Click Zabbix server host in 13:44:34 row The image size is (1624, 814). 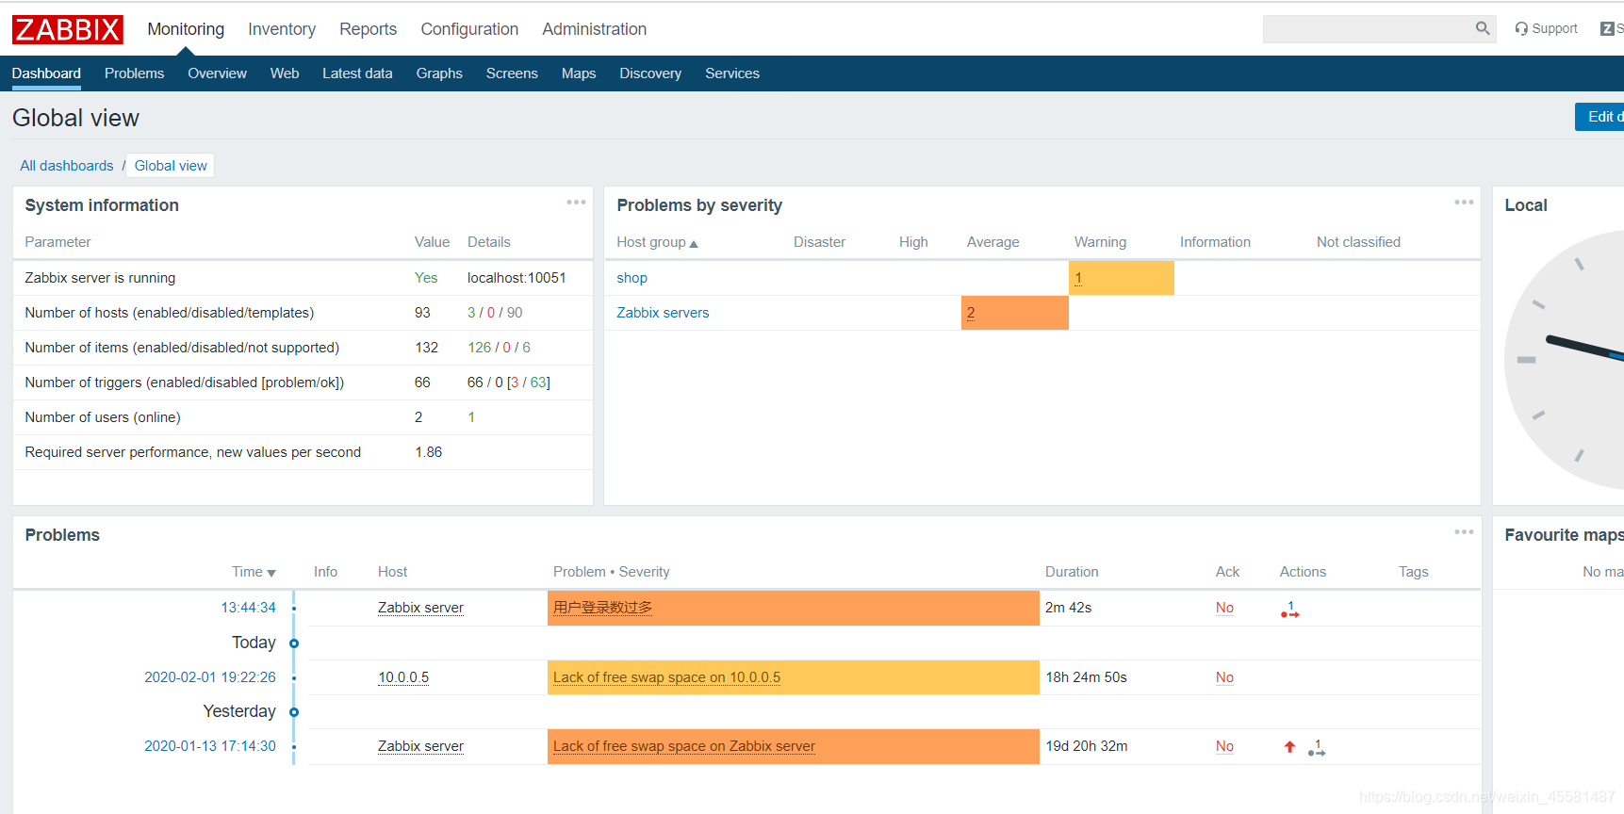pyautogui.click(x=420, y=608)
